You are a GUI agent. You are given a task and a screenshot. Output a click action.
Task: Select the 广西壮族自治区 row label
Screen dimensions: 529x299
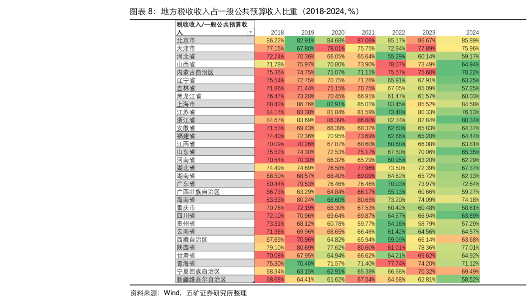click(215, 192)
